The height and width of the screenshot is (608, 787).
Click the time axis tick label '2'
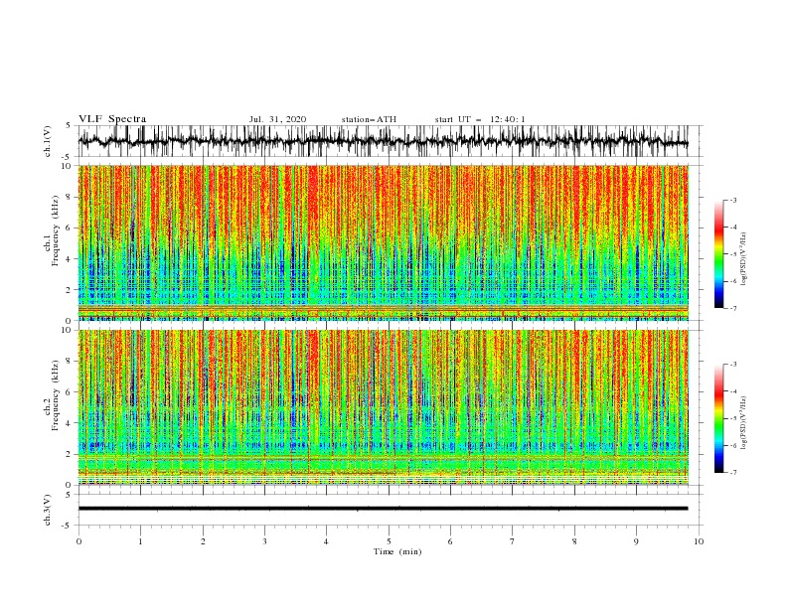(203, 541)
